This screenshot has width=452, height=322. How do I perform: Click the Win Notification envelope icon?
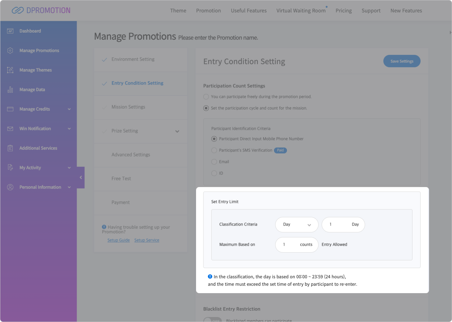click(10, 129)
